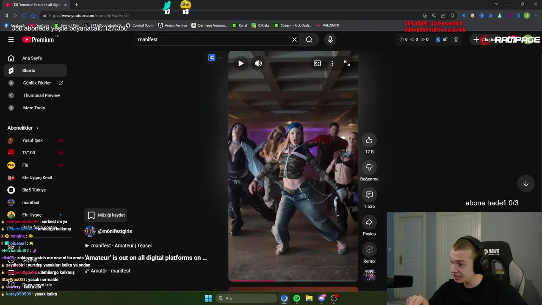Click the taskbar Ara search box
This screenshot has height=305, width=542.
(247, 298)
